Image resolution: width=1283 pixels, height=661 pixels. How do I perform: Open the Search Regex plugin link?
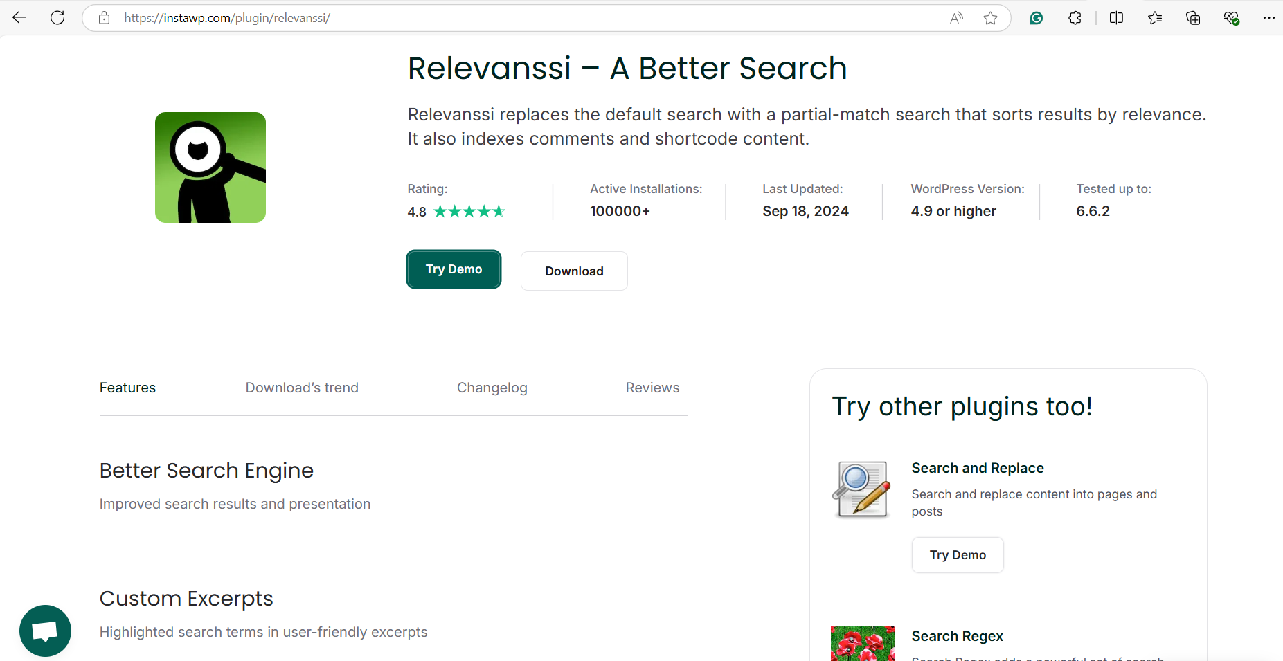(957, 636)
